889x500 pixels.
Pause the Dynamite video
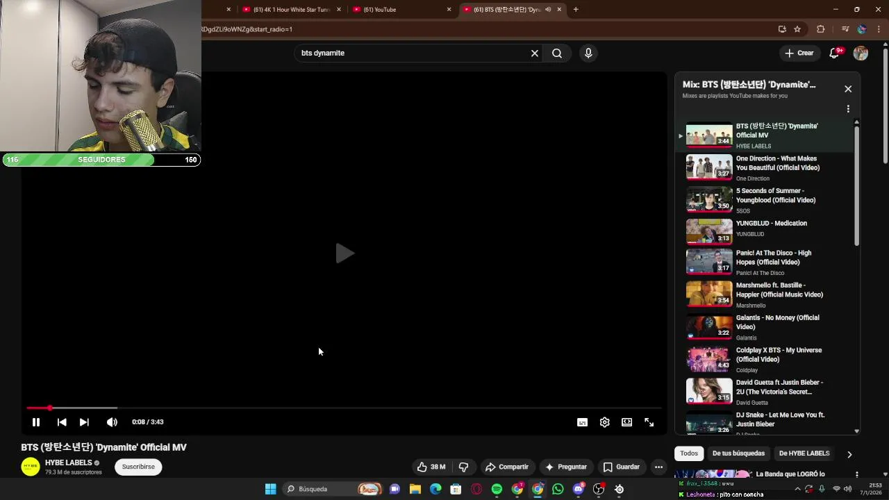point(36,422)
